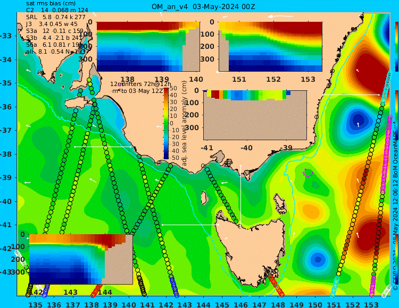The width and height of the screenshot is (399, 308).
Task: Click the blue cold eddy southeast of Tasmania
Action: point(318,260)
